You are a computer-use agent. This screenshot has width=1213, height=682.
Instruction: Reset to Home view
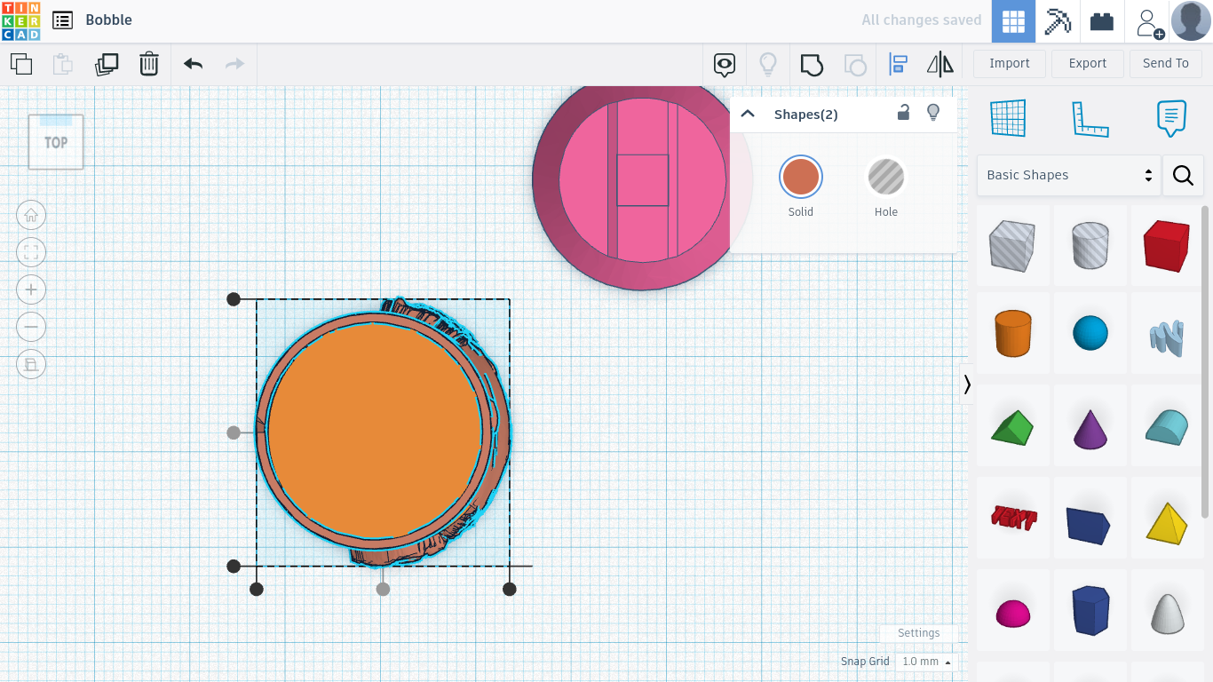pyautogui.click(x=31, y=215)
